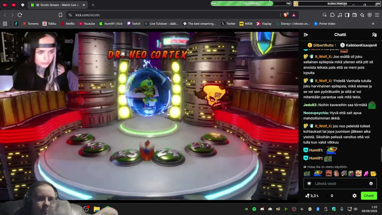Open the browser main menu

(377, 15)
